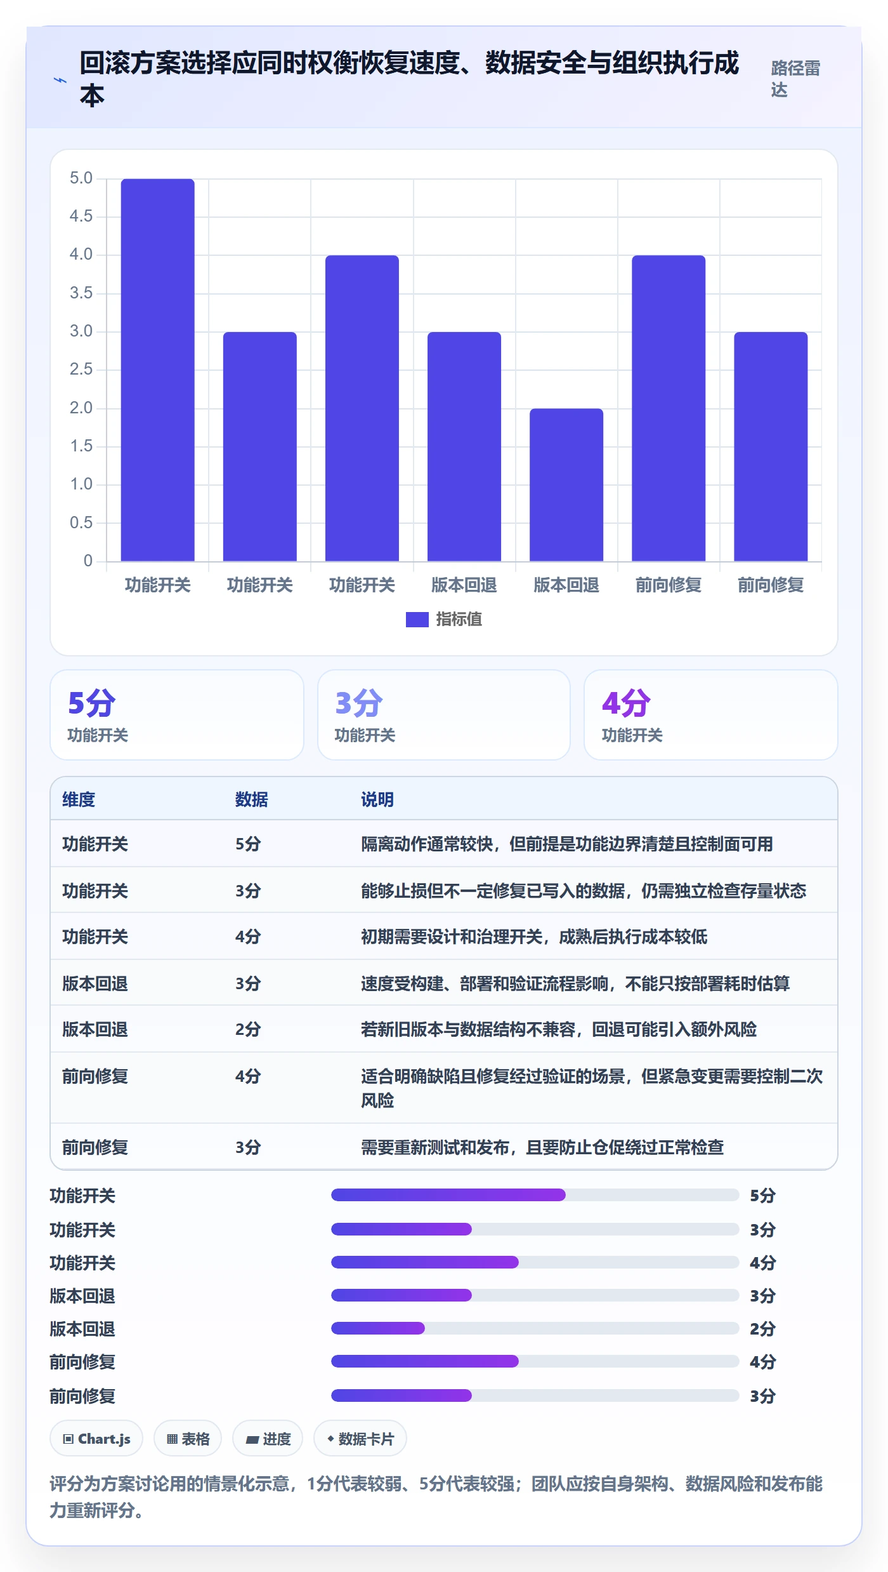
Task: Toggle the 指标值 legend color swatch
Action: 417,619
